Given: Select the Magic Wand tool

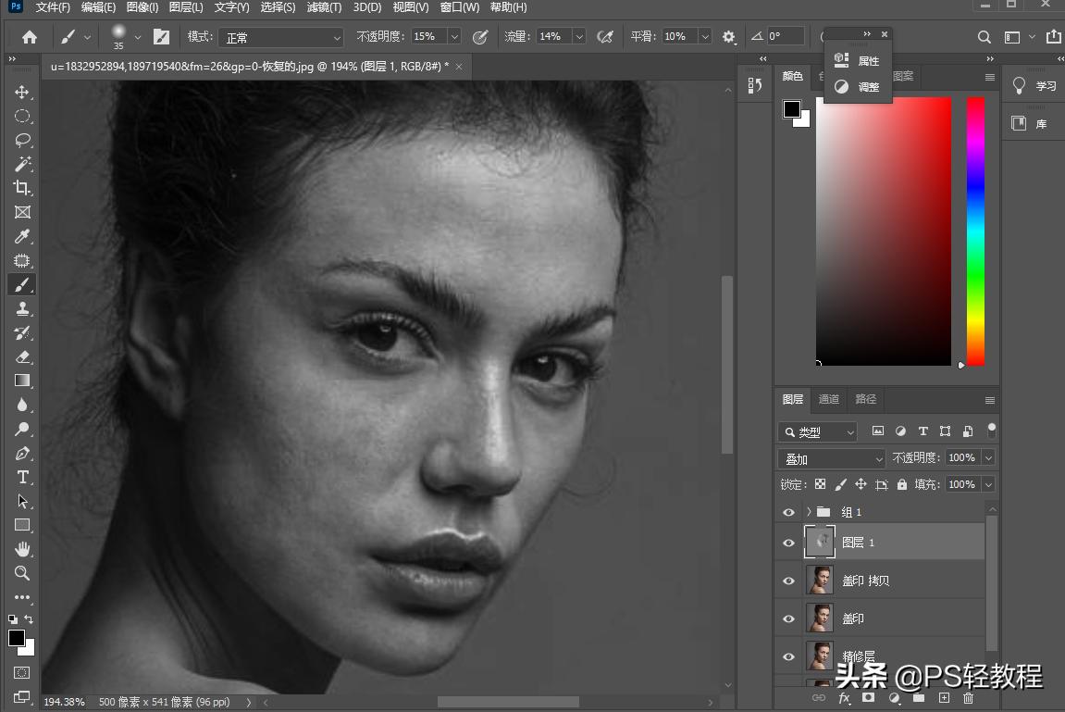Looking at the screenshot, I should 22,165.
